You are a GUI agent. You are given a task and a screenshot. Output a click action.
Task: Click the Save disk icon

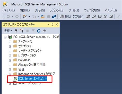point(48,17)
